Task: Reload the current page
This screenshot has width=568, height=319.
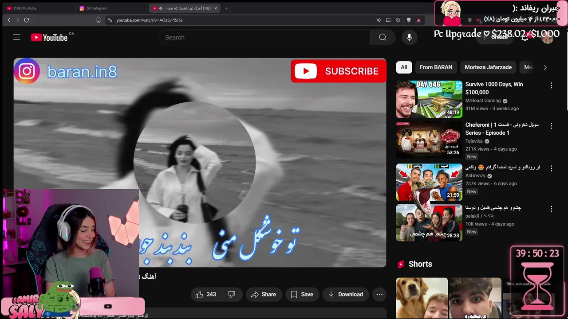Action: tap(27, 20)
